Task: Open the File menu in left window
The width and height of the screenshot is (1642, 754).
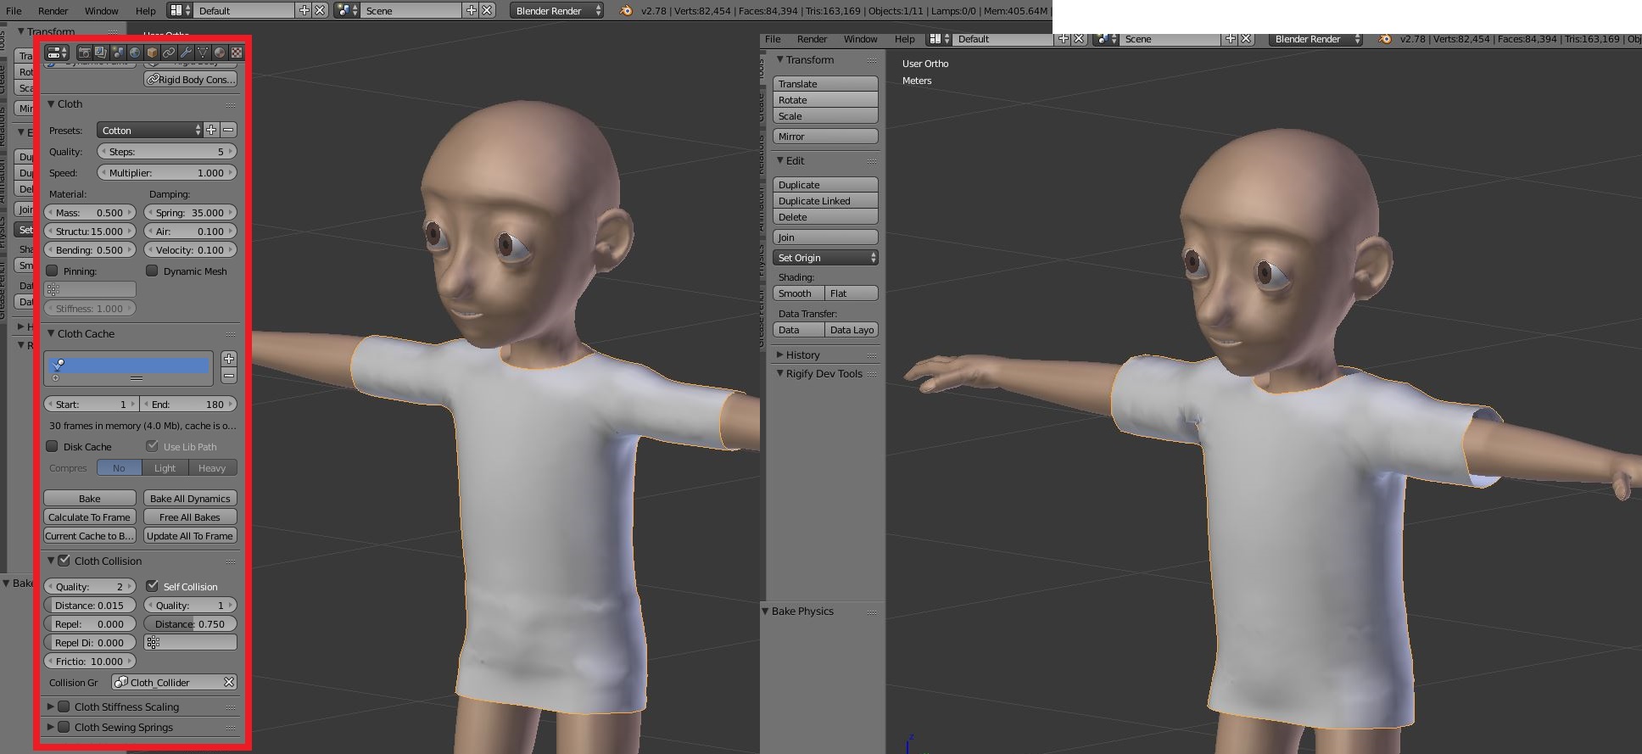Action: [14, 10]
